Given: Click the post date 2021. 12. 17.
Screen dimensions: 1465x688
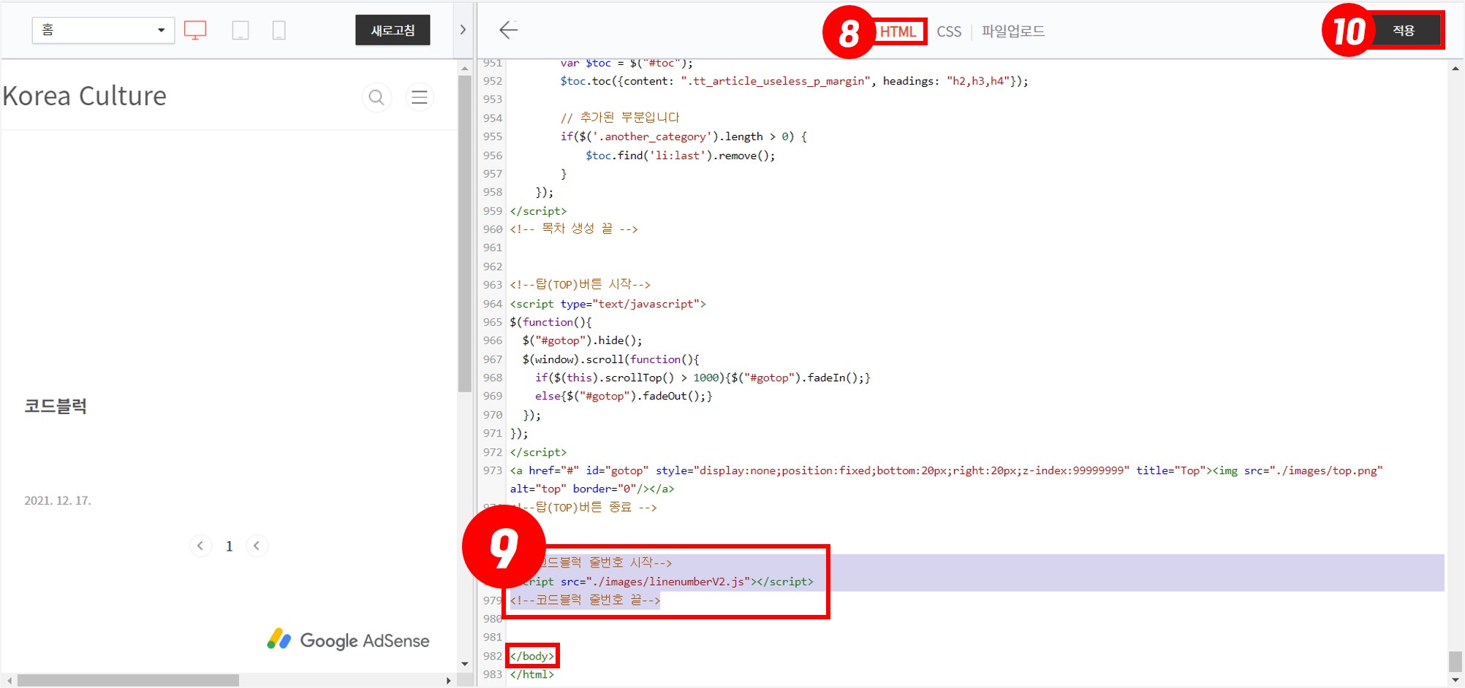Looking at the screenshot, I should (58, 500).
